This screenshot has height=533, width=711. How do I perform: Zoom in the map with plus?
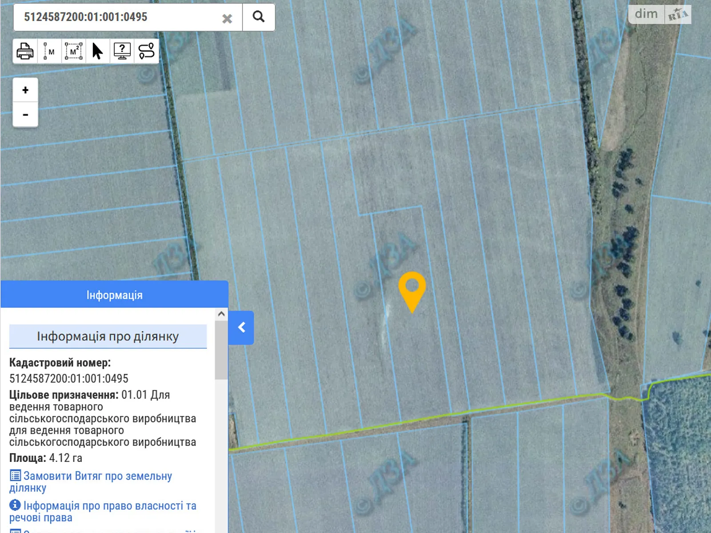click(x=25, y=90)
